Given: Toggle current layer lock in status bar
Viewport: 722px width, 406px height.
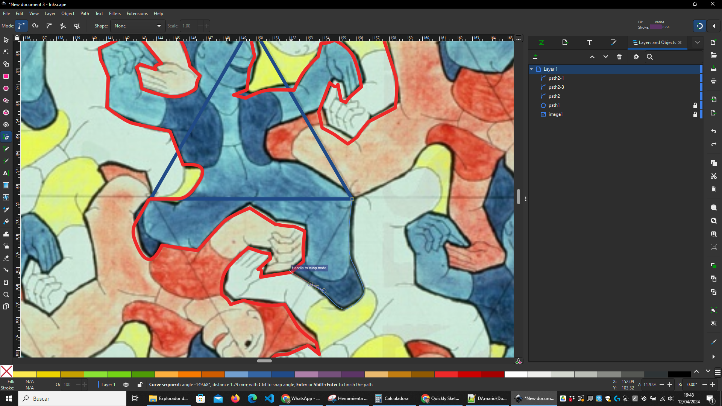Looking at the screenshot, I should click(140, 385).
